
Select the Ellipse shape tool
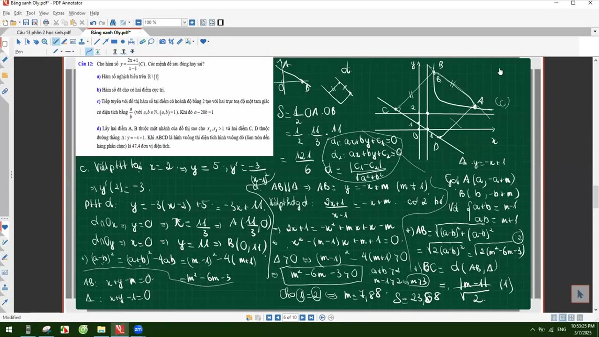tap(123, 42)
